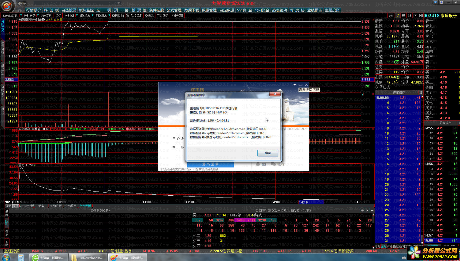Click the right arrow icon on 委买队列 header
This screenshot has width=460, height=261.
point(367,211)
